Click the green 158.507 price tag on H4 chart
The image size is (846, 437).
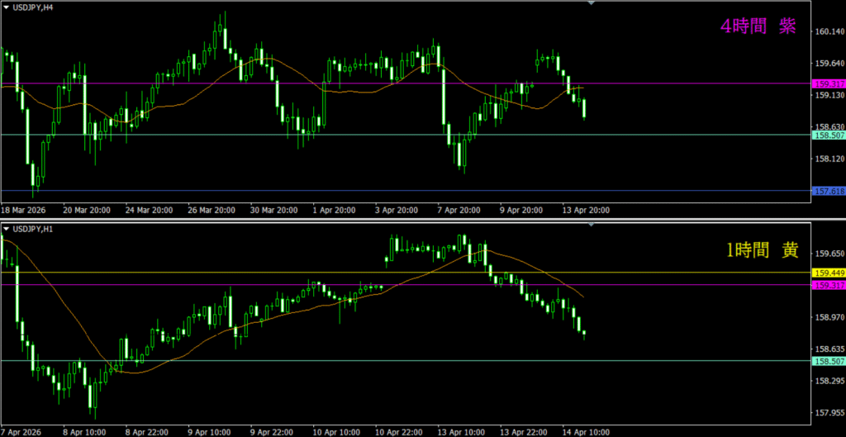tap(829, 135)
